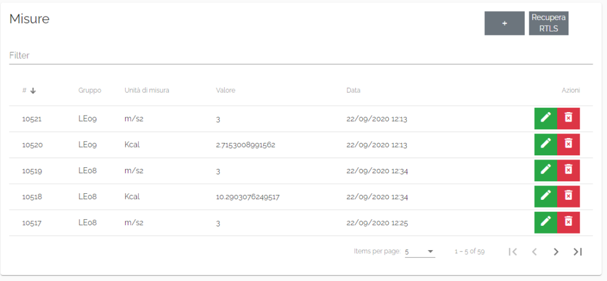The width and height of the screenshot is (607, 281).
Task: Jump to last page of measurements
Action: click(577, 252)
